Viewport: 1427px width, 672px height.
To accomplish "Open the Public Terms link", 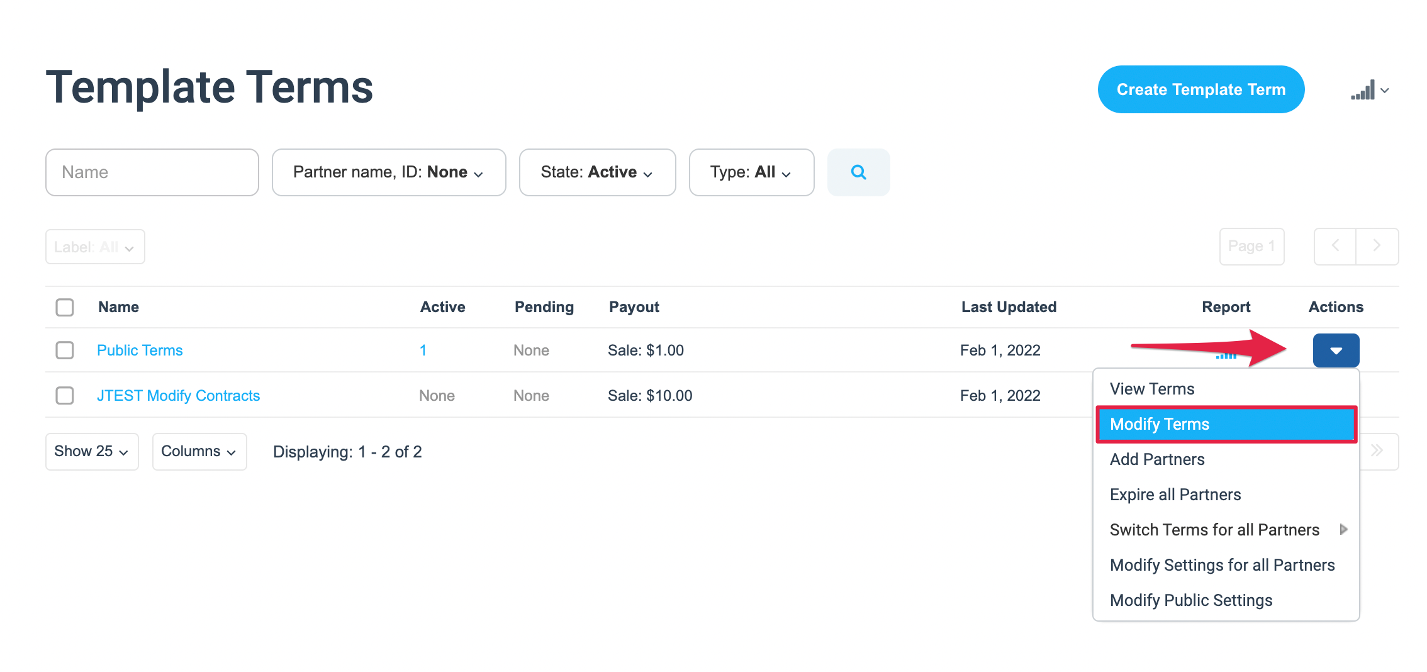I will pos(140,350).
